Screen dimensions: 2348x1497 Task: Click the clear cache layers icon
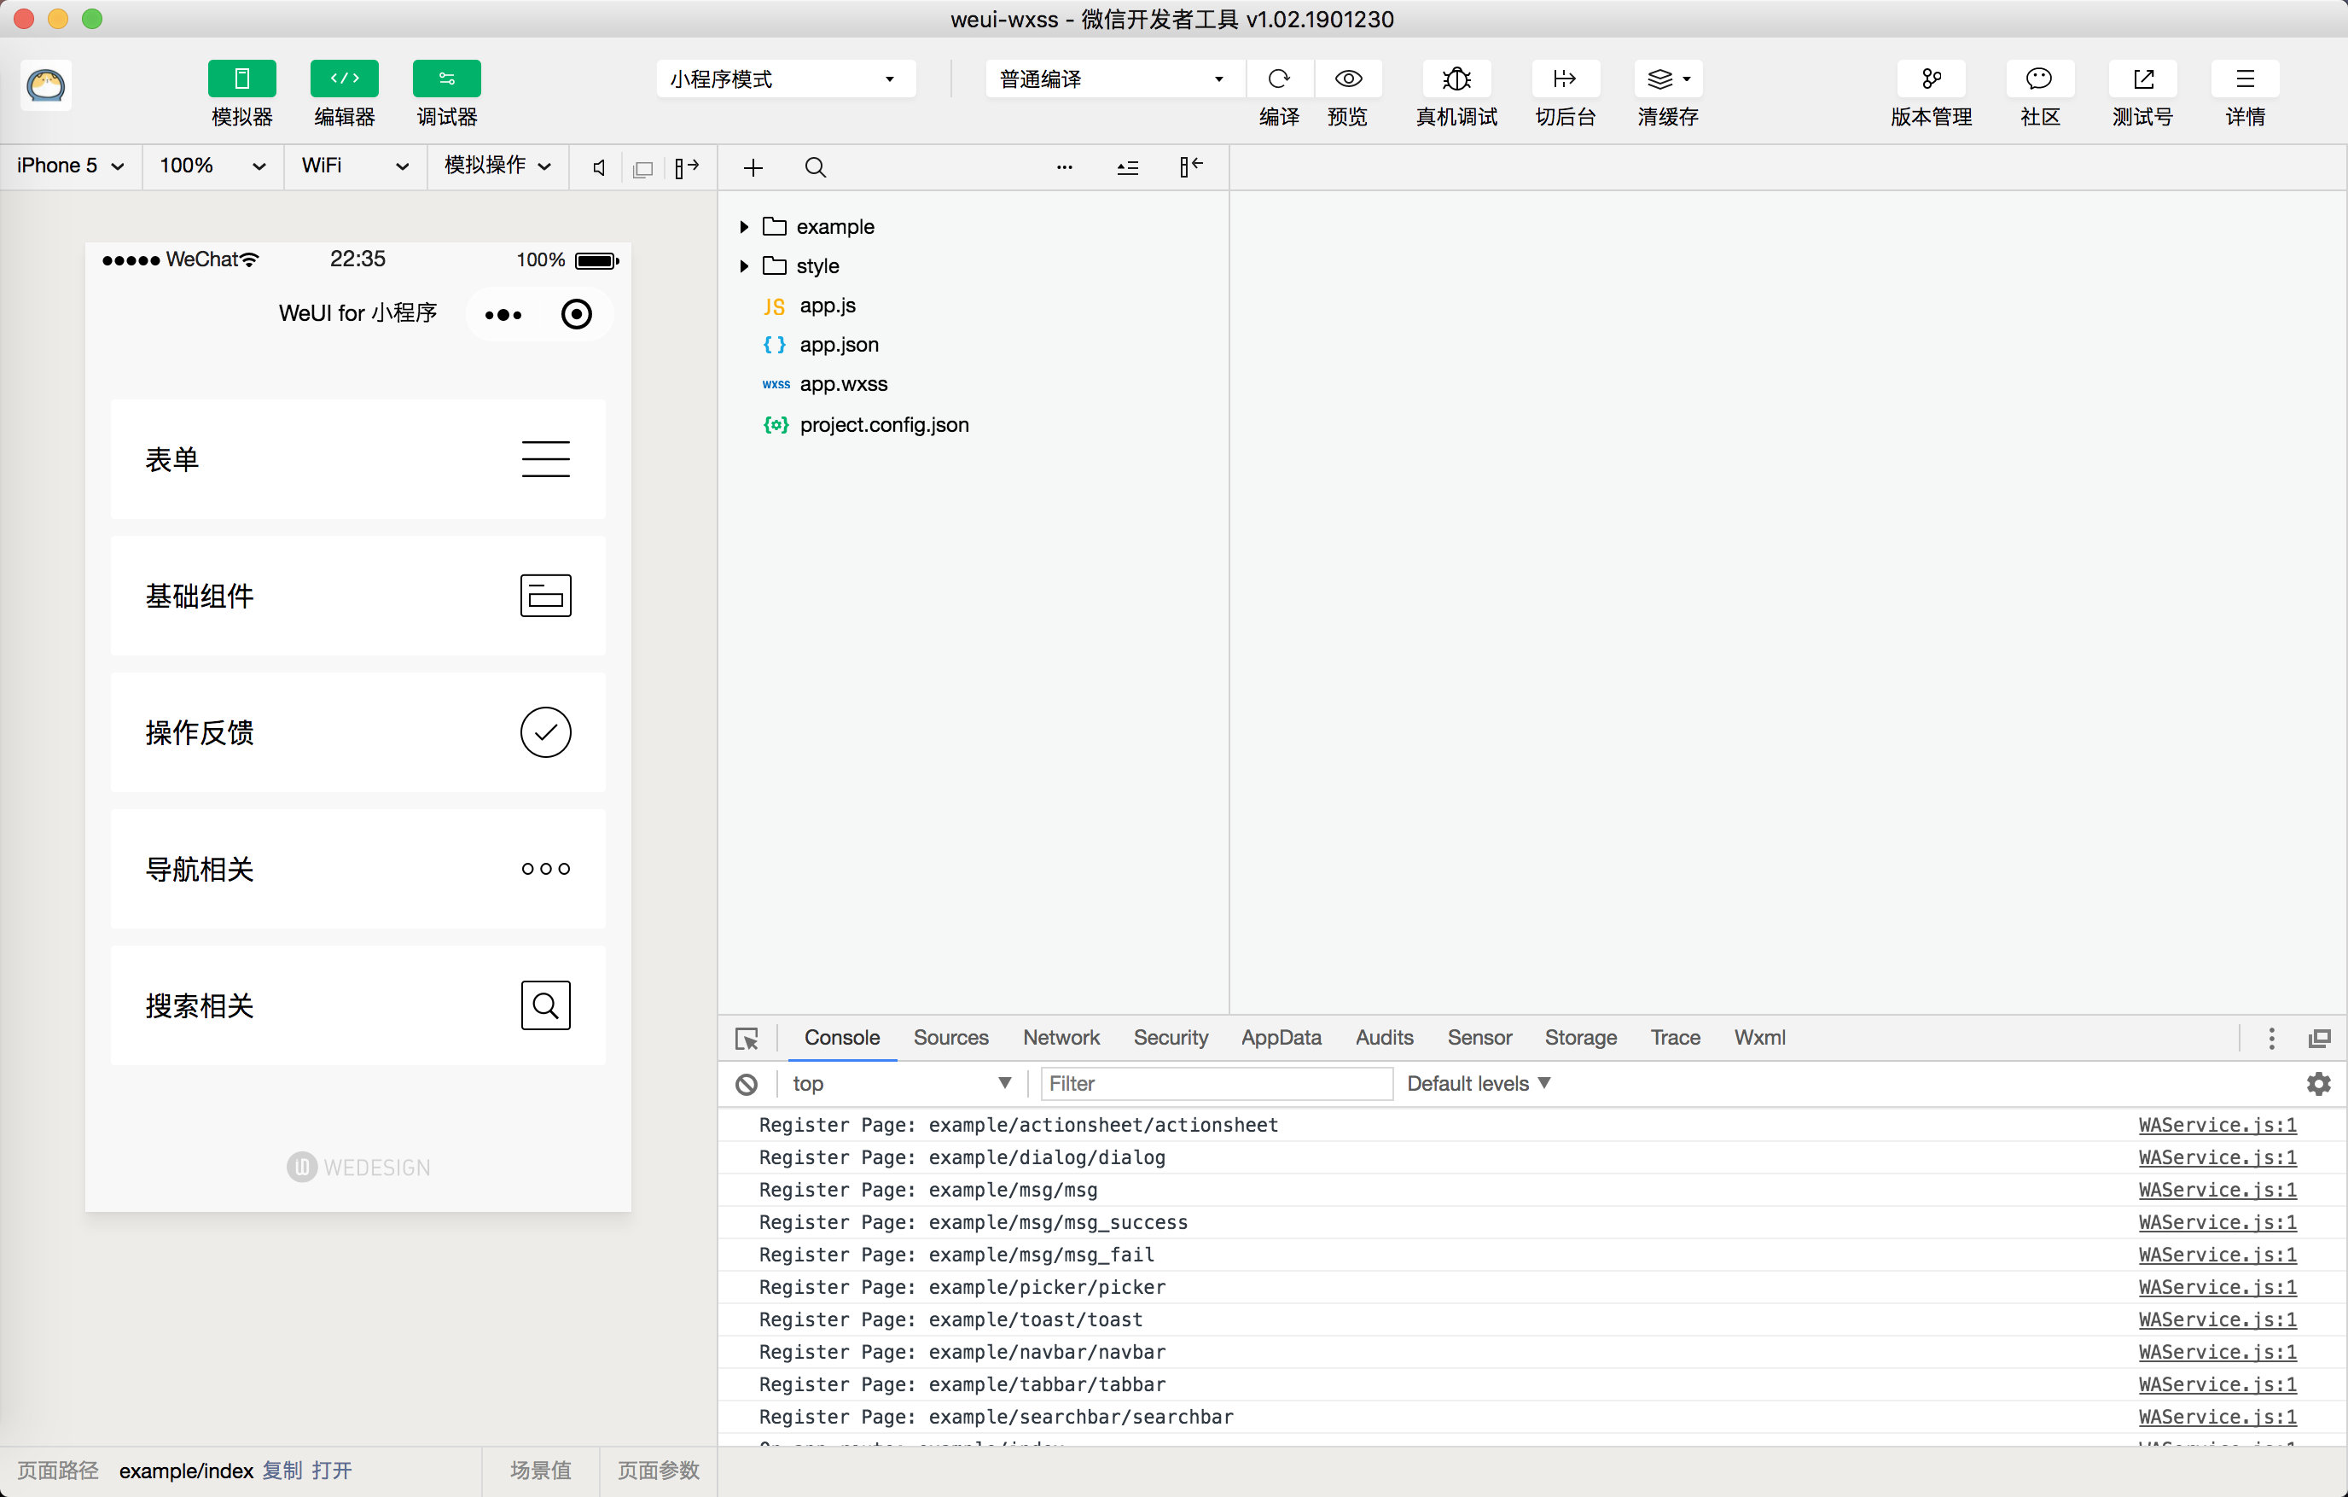1659,79
